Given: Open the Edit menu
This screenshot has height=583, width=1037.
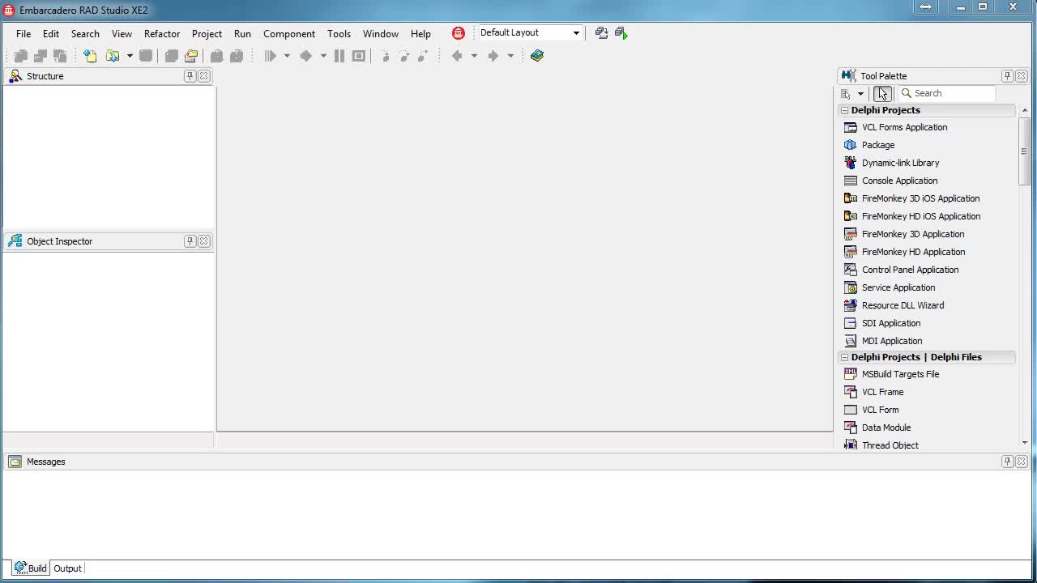Looking at the screenshot, I should coord(51,34).
